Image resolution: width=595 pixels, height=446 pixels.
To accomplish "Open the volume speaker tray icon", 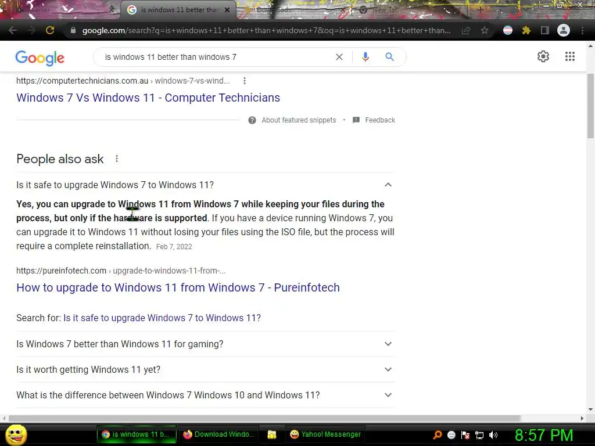I will [493, 435].
